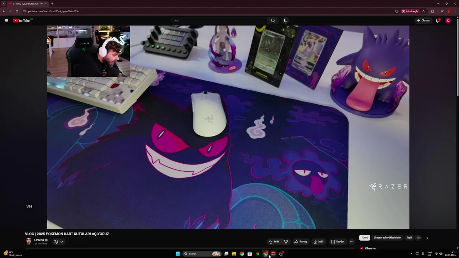Select the Tümü filter chip
This screenshot has height=258, width=459.
tap(365, 238)
